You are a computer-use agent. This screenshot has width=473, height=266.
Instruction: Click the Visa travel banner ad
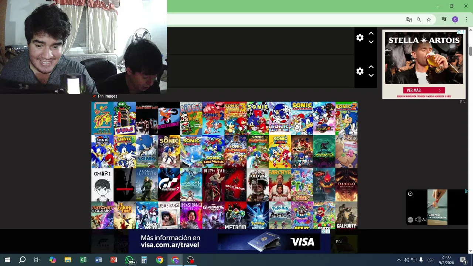point(229,242)
